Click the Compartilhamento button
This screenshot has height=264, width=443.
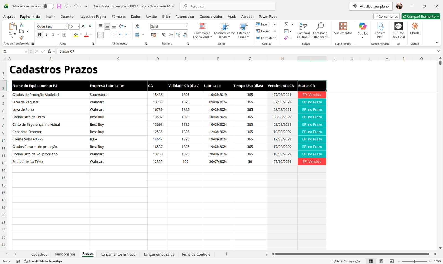(421, 16)
